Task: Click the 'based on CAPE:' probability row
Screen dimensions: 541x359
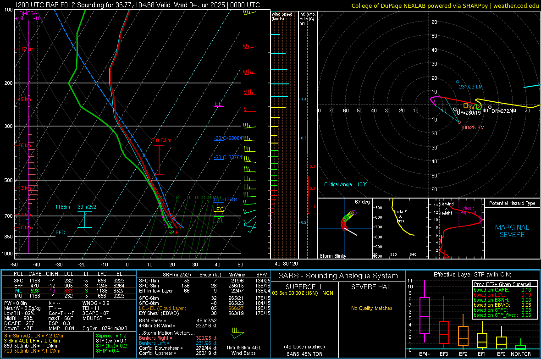Action: click(x=502, y=290)
